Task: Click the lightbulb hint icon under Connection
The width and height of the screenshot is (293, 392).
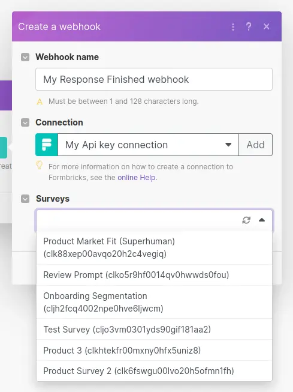Action: point(40,165)
